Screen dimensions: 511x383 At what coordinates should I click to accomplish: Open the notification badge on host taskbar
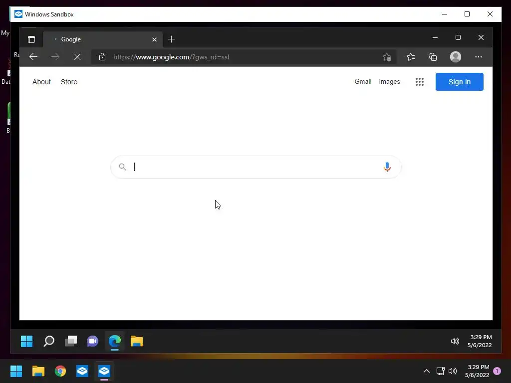tap(497, 371)
